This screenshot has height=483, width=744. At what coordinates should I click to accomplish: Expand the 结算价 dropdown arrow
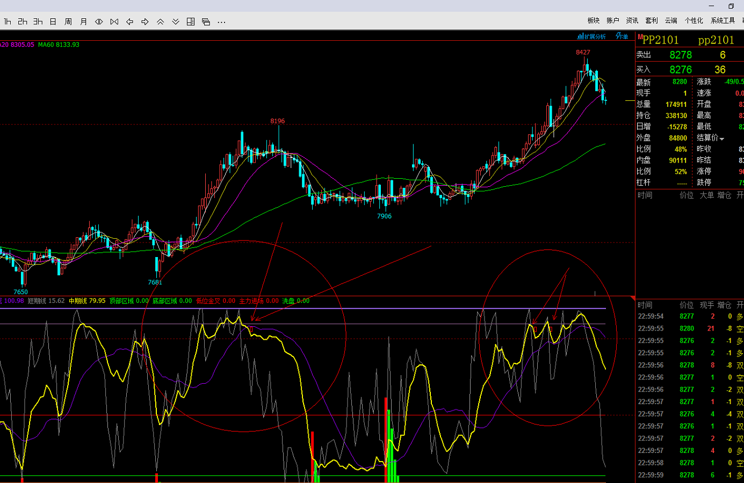pos(722,138)
